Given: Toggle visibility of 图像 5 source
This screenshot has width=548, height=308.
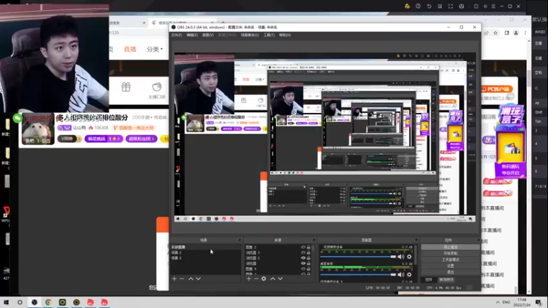Looking at the screenshot, I should point(303,269).
